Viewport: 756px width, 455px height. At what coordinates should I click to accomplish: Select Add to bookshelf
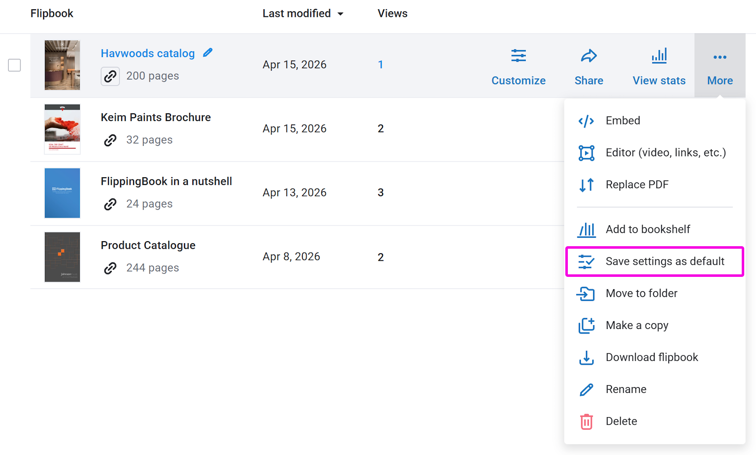(x=648, y=229)
